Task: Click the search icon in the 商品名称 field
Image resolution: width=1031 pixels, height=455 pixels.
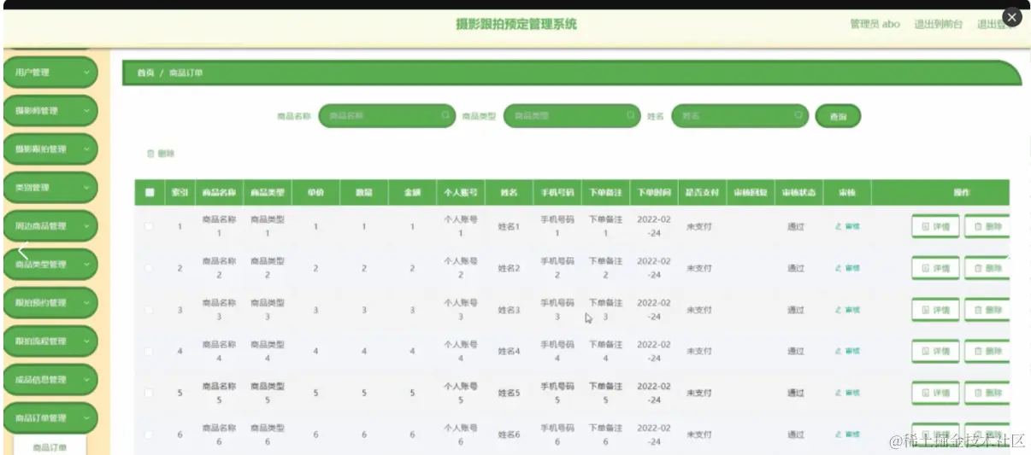Action: [x=446, y=114]
